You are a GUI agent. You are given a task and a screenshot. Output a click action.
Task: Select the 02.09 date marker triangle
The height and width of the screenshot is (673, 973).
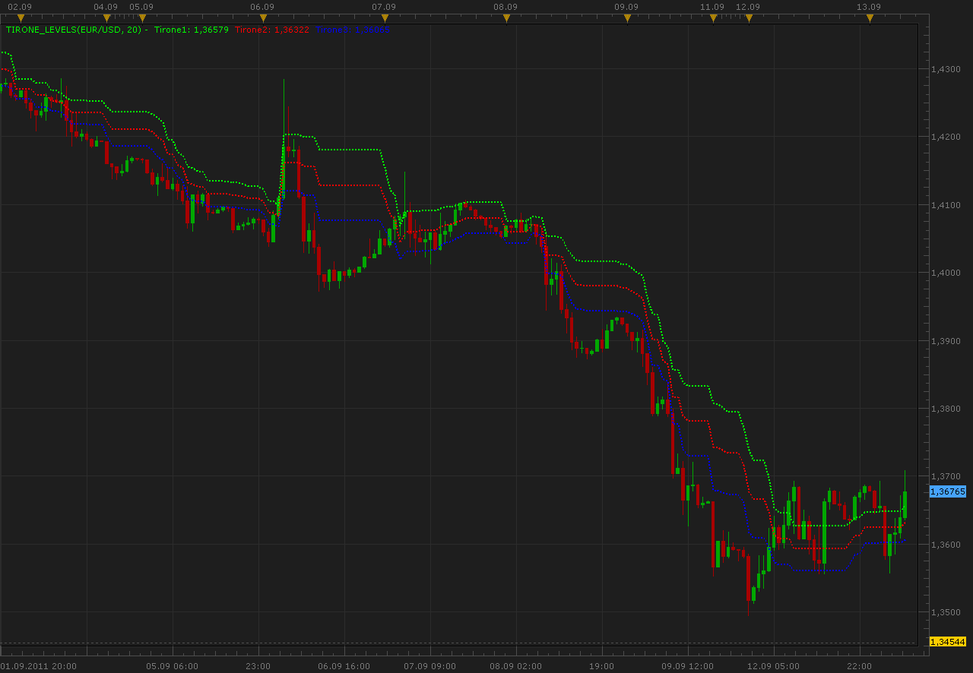coord(21,18)
